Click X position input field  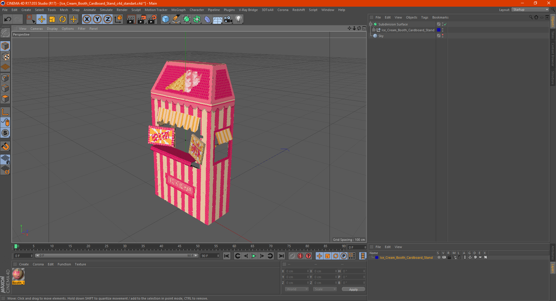click(x=297, y=271)
